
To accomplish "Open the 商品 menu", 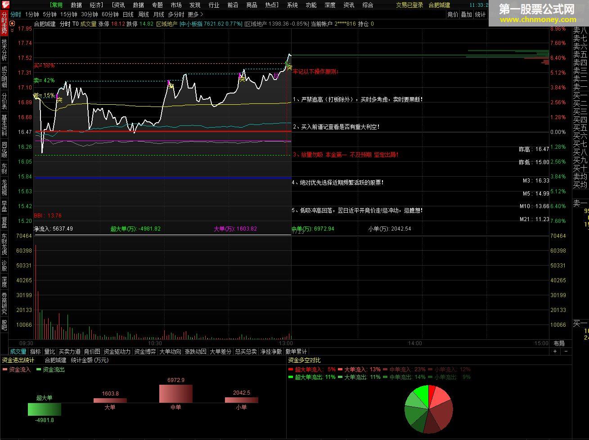I will point(252,5).
